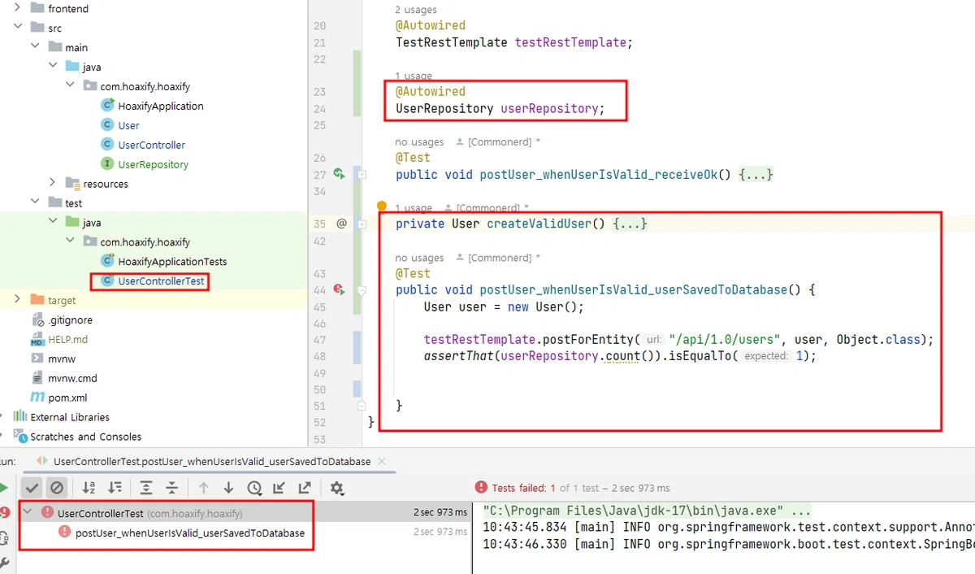Click "/api/1.0/users" string literal
This screenshot has width=975, height=574.
tap(725, 340)
